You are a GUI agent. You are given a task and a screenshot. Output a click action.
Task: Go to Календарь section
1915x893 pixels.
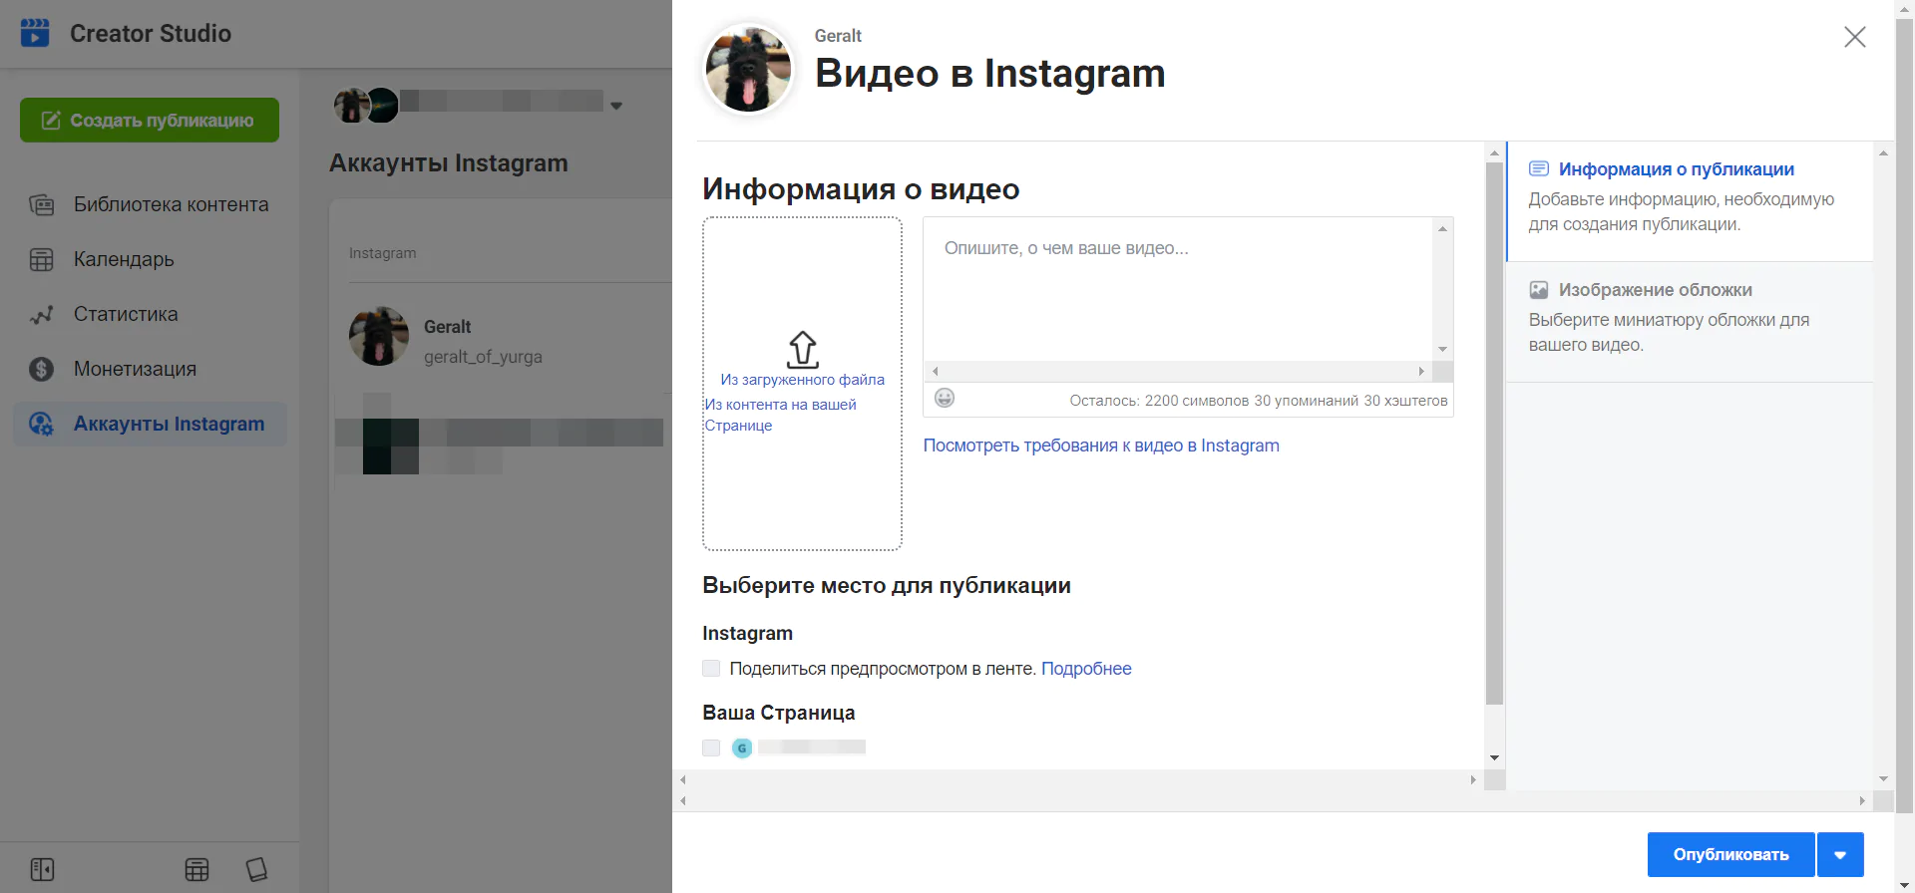coord(124,259)
